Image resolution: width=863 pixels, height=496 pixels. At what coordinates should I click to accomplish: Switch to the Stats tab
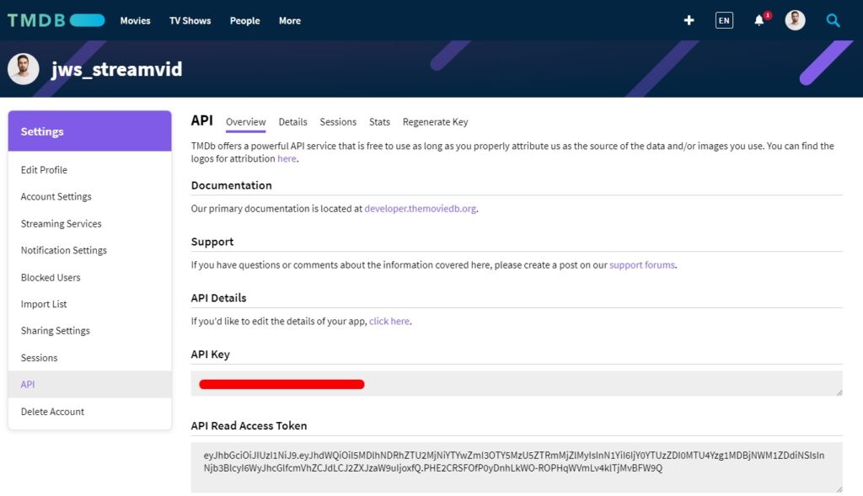(x=379, y=122)
